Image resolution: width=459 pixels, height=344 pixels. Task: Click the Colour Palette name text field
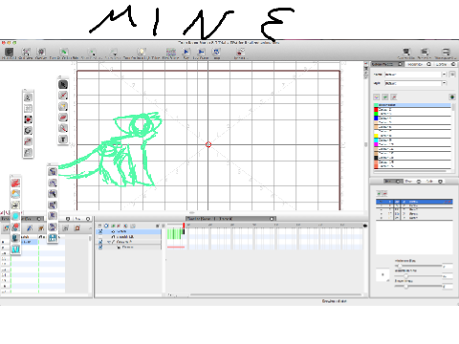(413, 75)
